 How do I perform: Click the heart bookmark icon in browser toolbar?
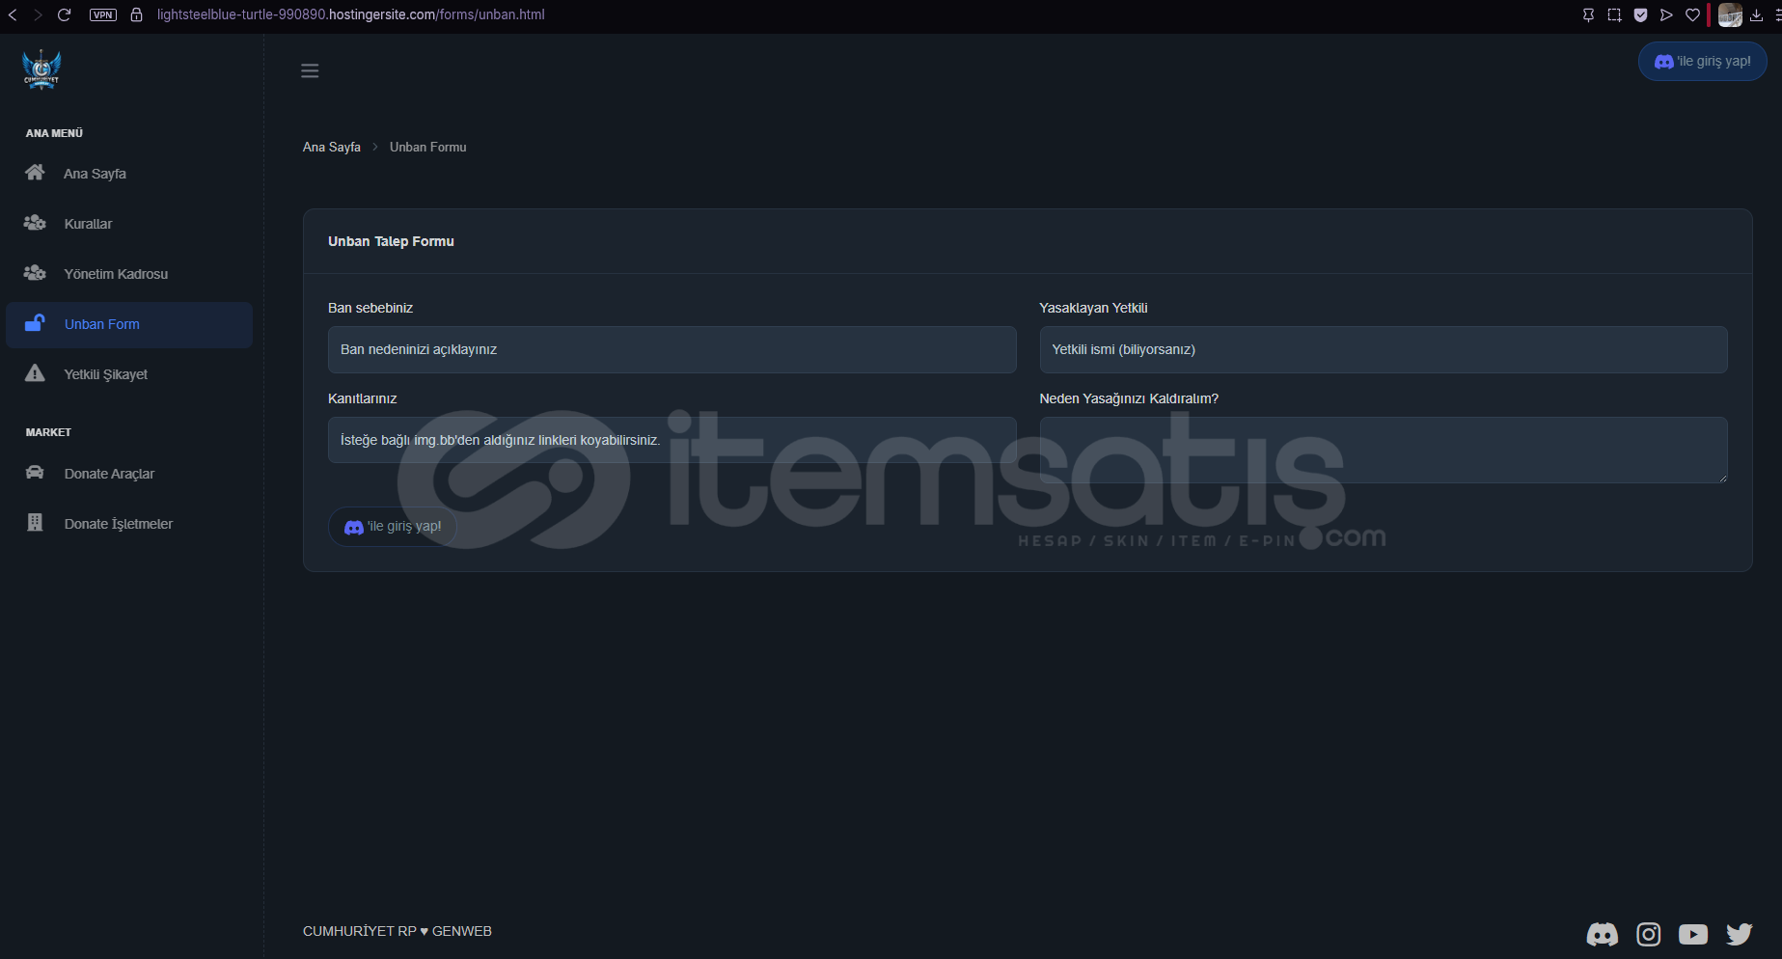click(x=1692, y=14)
